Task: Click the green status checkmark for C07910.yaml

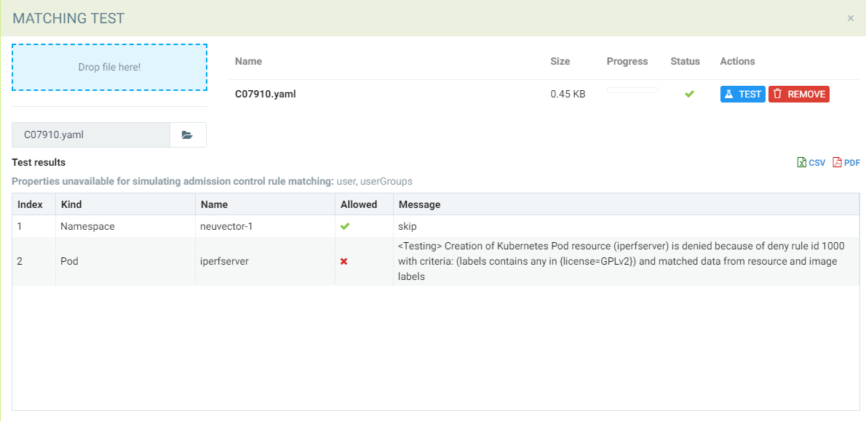Action: coord(689,94)
